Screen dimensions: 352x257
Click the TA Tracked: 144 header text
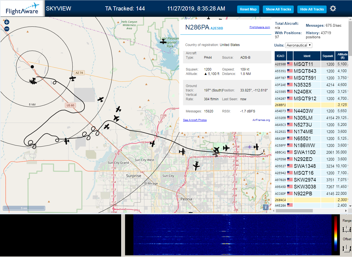[x=125, y=9]
